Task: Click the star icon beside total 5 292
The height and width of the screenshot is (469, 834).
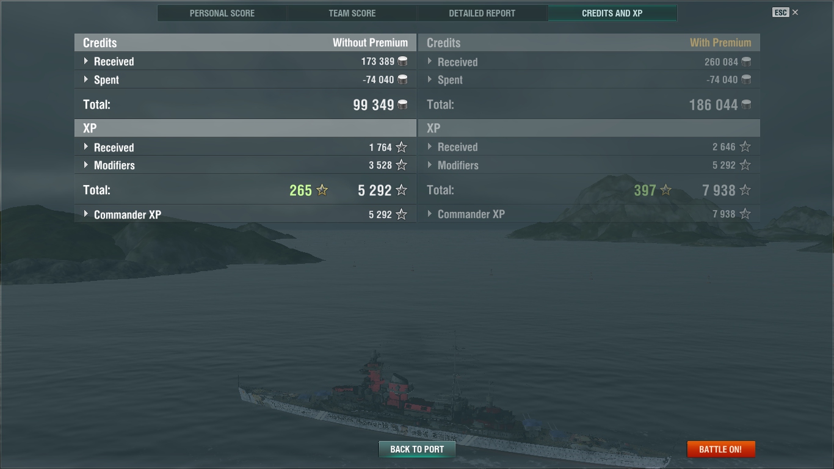Action: 401,190
